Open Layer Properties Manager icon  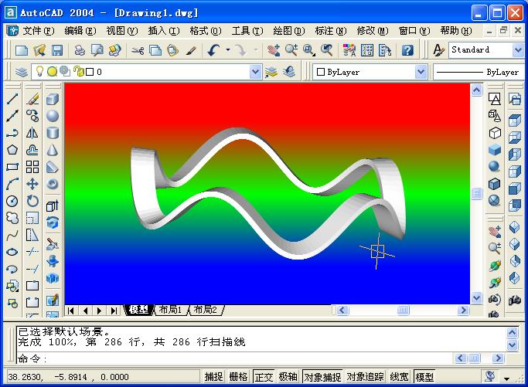click(x=21, y=72)
